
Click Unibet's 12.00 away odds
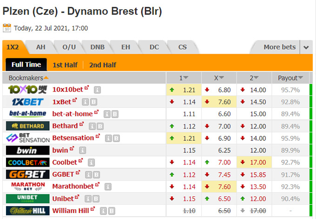pyautogui.click(x=258, y=199)
